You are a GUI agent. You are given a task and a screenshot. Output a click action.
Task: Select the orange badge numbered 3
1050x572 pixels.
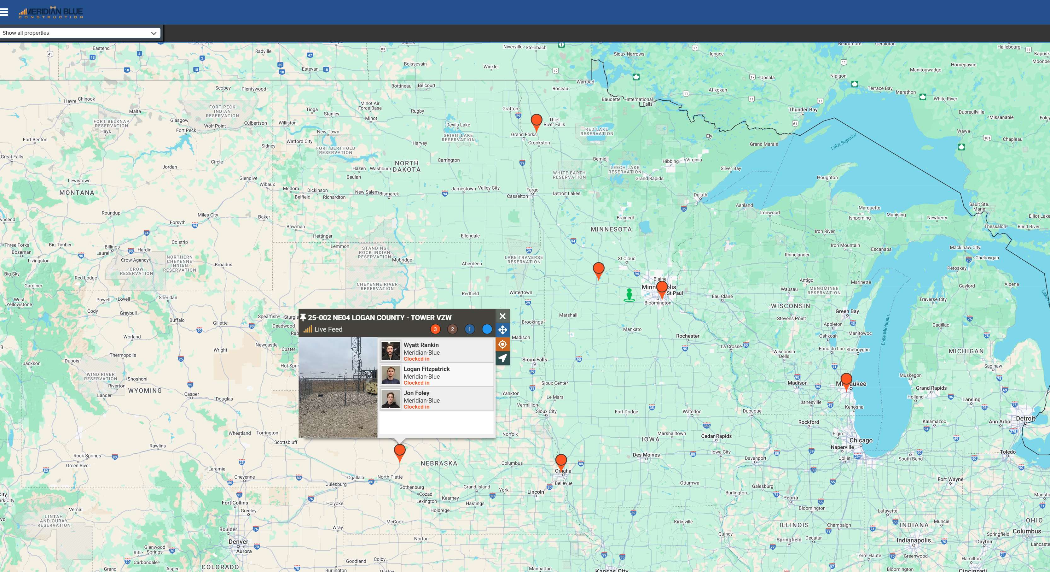click(435, 329)
